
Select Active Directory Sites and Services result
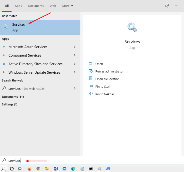point(40,64)
